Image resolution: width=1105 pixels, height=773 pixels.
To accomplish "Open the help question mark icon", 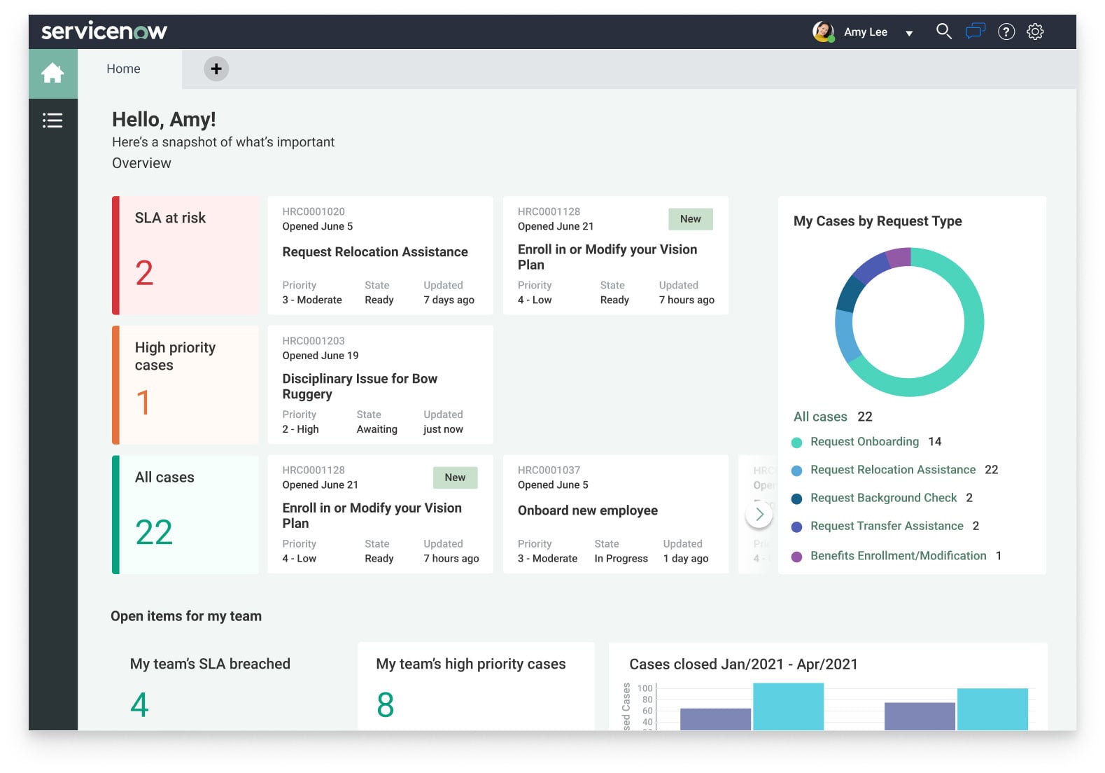I will (1006, 32).
